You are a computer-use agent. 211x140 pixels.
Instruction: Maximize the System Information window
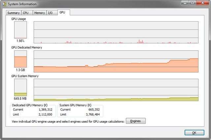click(x=193, y=3)
